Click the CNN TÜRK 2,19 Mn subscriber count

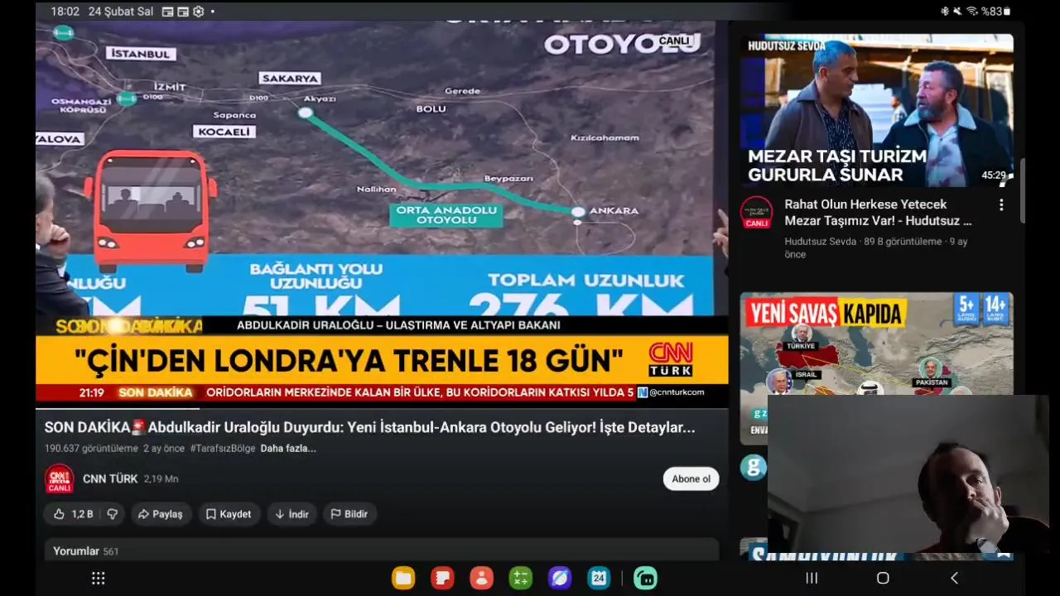(x=161, y=478)
